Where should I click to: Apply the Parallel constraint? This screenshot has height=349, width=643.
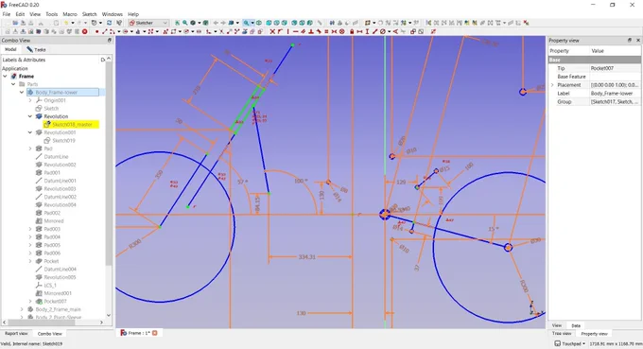(x=303, y=31)
